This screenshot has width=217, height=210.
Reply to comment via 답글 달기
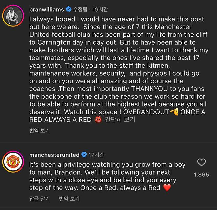pyautogui.click(x=39, y=199)
